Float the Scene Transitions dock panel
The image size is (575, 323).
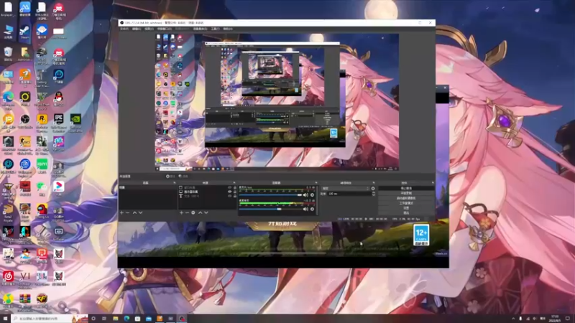click(x=373, y=183)
